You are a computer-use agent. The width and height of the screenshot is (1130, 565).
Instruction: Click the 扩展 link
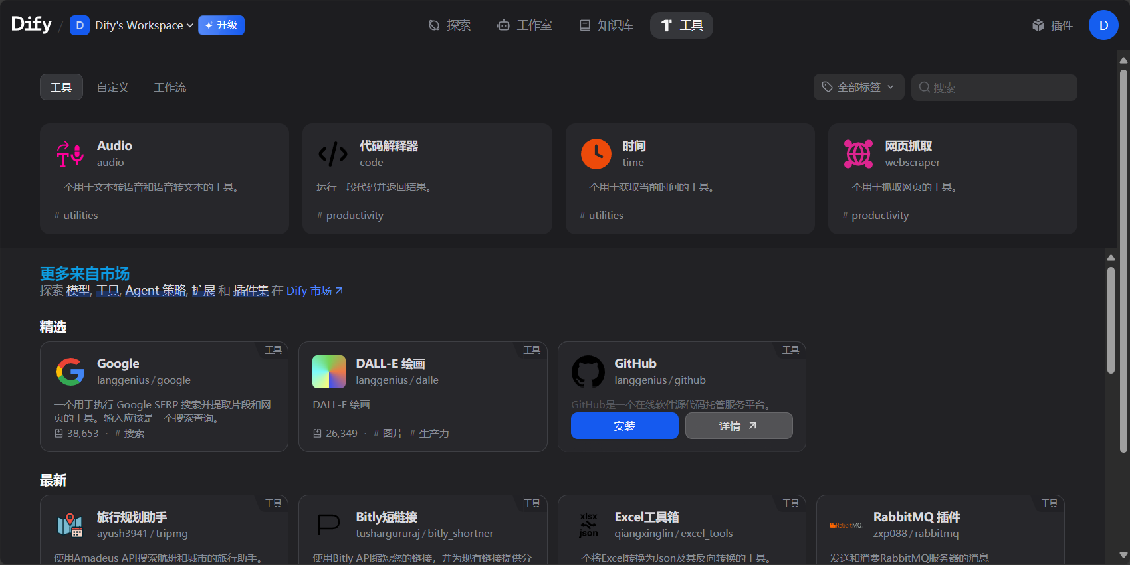click(203, 291)
